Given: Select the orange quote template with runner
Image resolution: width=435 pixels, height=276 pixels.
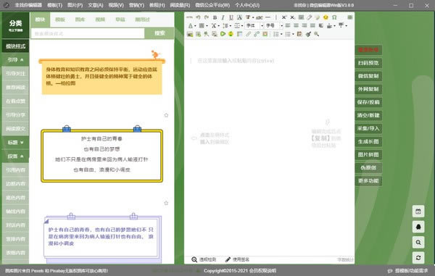Looking at the screenshot, I should click(101, 73).
